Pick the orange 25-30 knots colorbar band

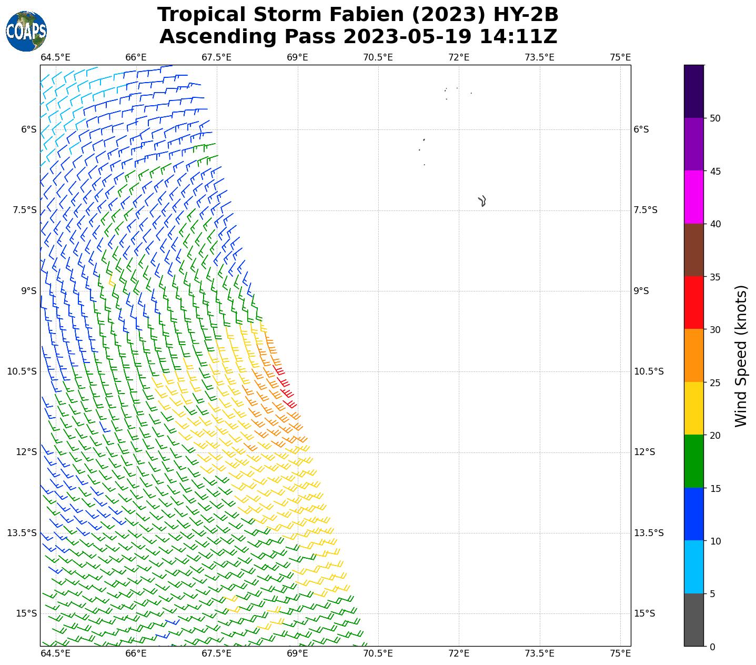[693, 355]
